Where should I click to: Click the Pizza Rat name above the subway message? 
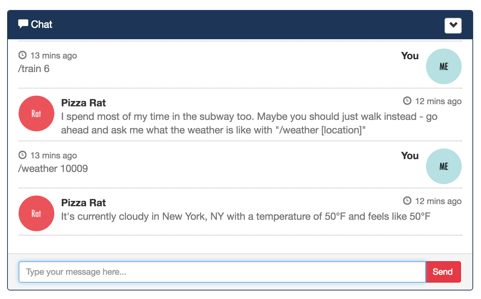[x=84, y=103]
